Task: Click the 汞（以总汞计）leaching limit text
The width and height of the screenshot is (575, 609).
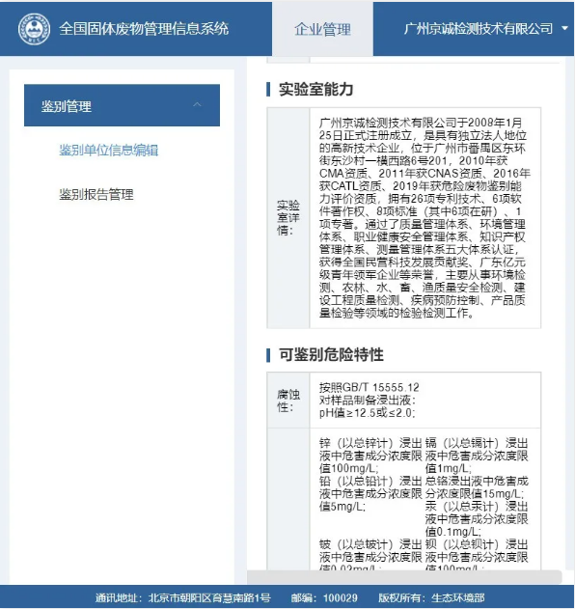Action: tap(477, 519)
